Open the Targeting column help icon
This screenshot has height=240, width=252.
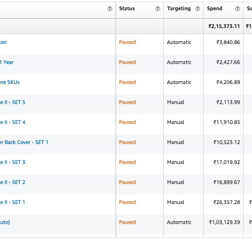point(197,9)
